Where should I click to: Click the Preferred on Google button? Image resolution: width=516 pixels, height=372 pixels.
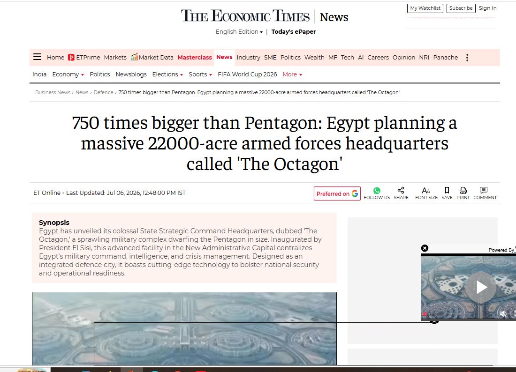pos(337,193)
